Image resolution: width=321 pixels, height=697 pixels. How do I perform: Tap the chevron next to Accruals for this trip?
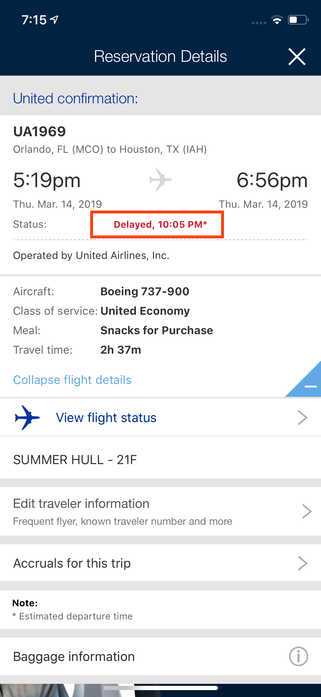[302, 563]
